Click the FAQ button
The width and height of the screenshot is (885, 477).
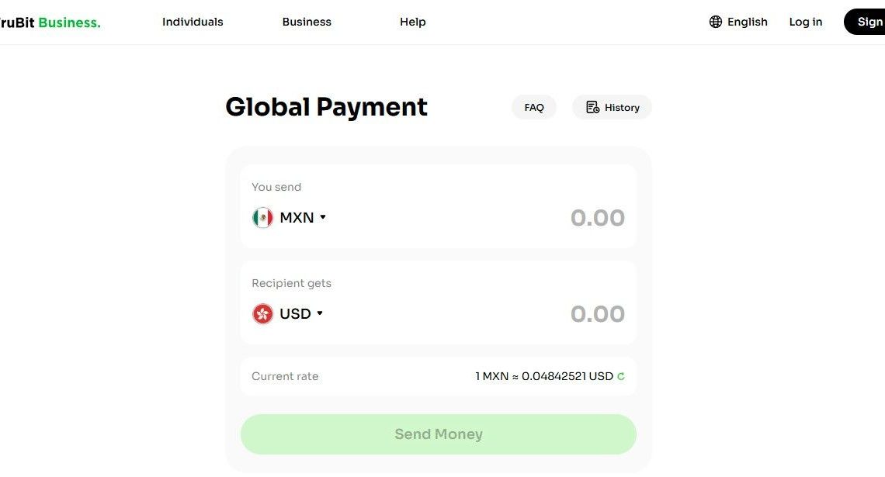click(534, 107)
